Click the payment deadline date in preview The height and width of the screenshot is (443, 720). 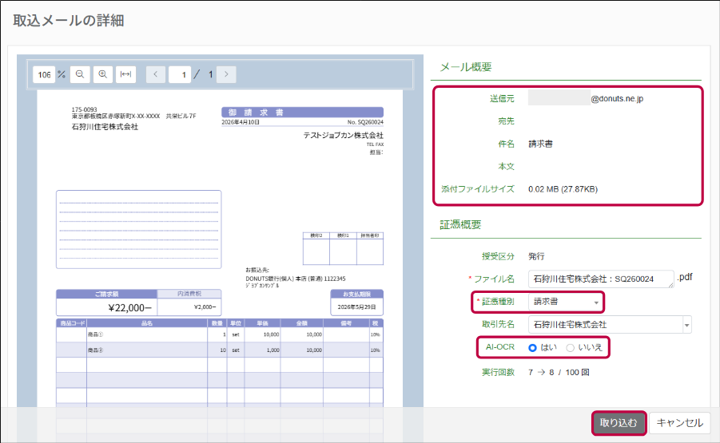[356, 307]
